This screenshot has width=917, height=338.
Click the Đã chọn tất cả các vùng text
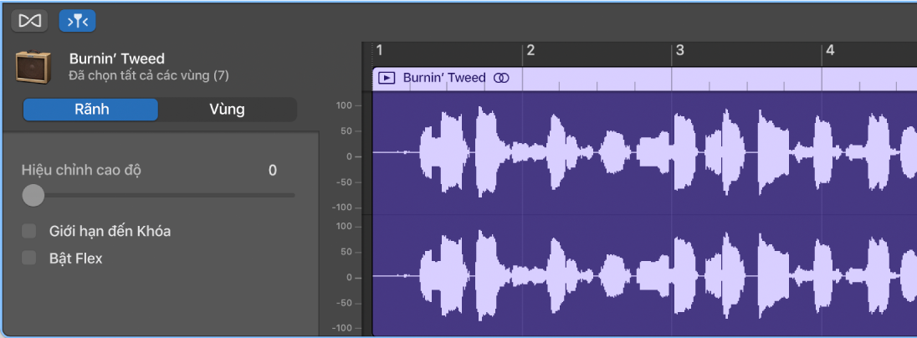(x=149, y=76)
